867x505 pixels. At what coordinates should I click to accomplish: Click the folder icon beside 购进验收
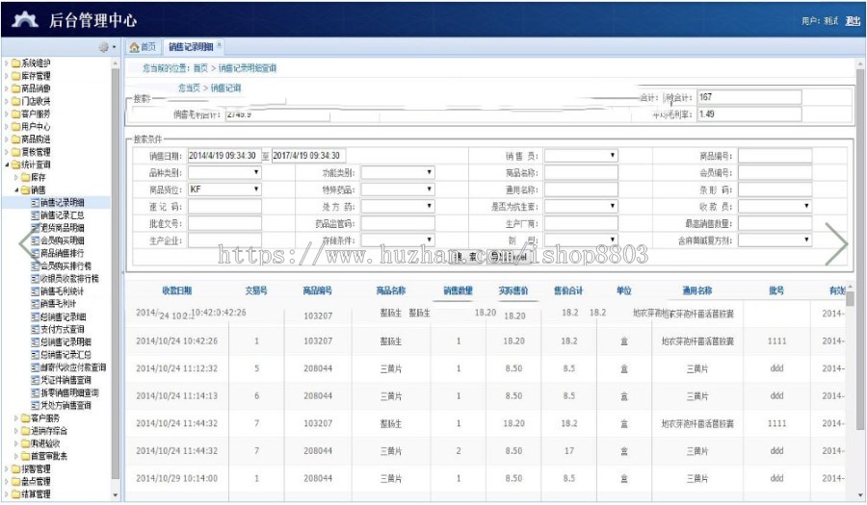coord(25,443)
